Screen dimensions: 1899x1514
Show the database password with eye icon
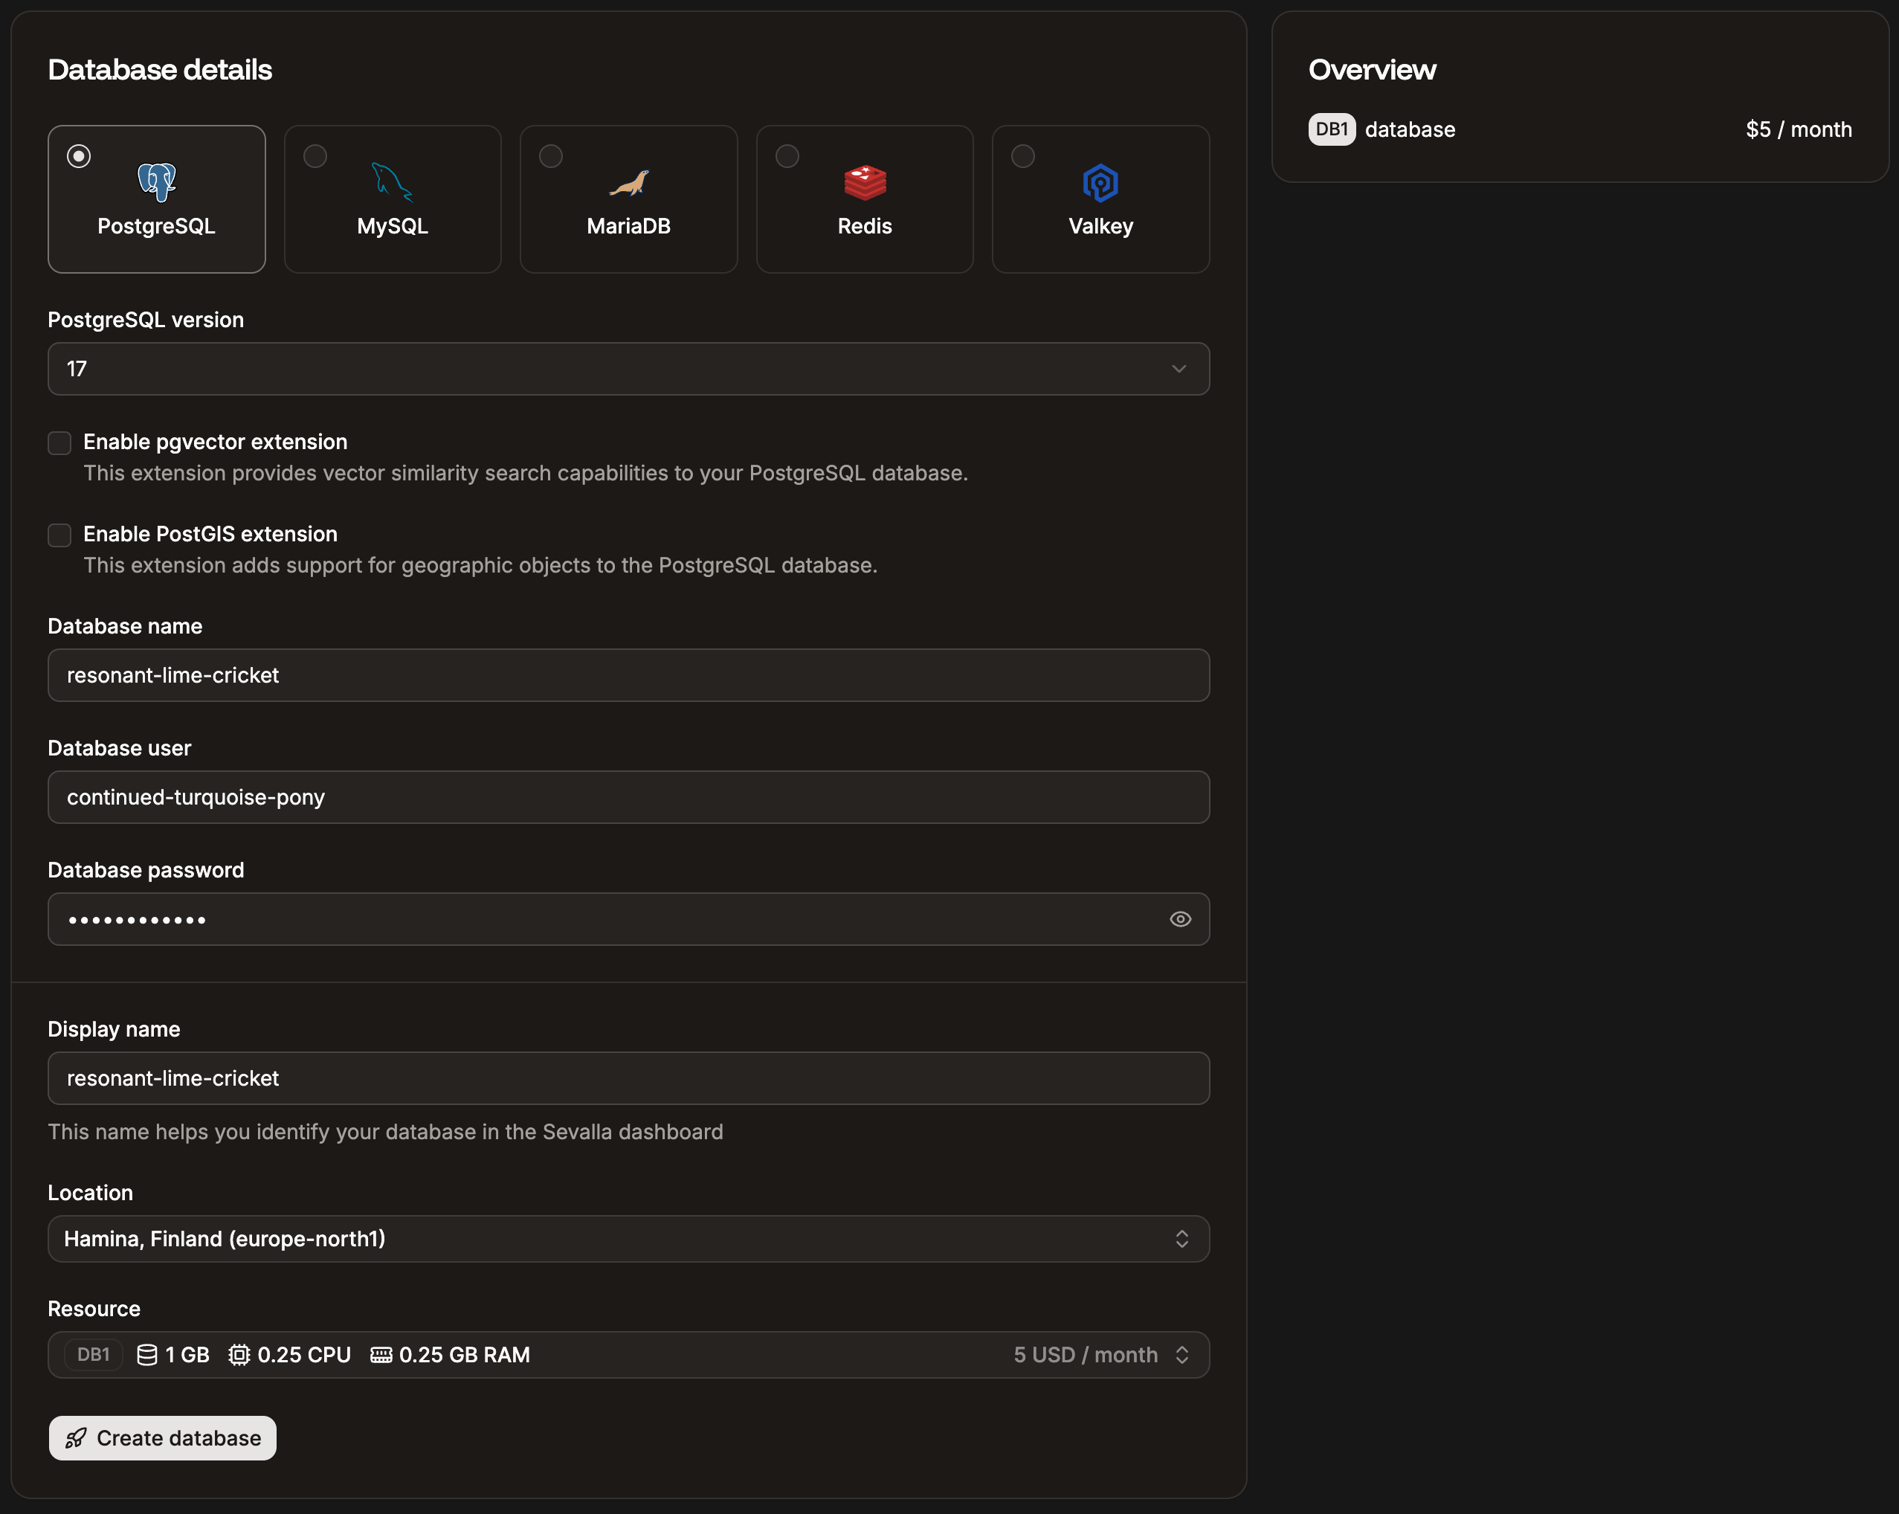(1180, 920)
